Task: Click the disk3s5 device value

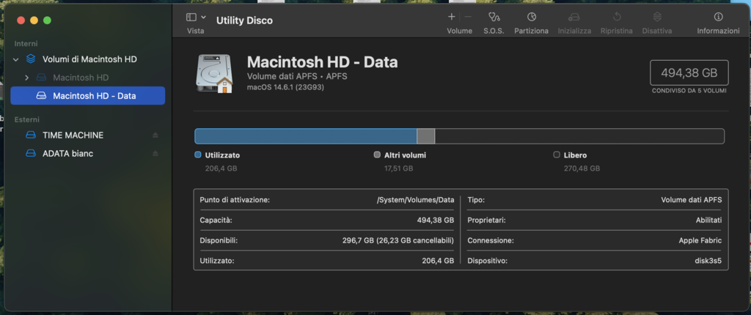Action: tap(708, 261)
